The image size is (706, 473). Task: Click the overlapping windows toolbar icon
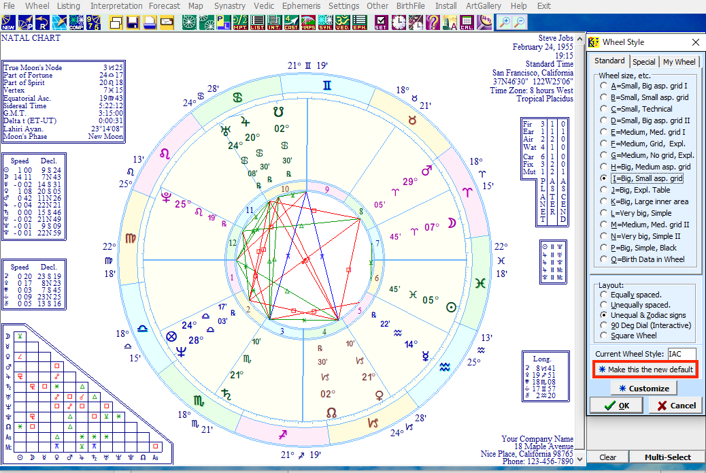click(116, 22)
